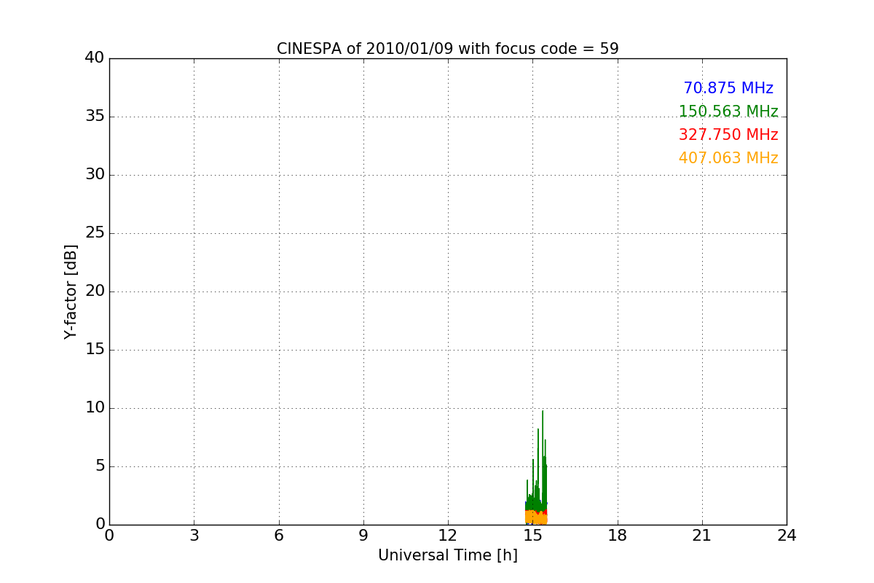
Task: Click the y-axis tick label 10
Action: 95,408
